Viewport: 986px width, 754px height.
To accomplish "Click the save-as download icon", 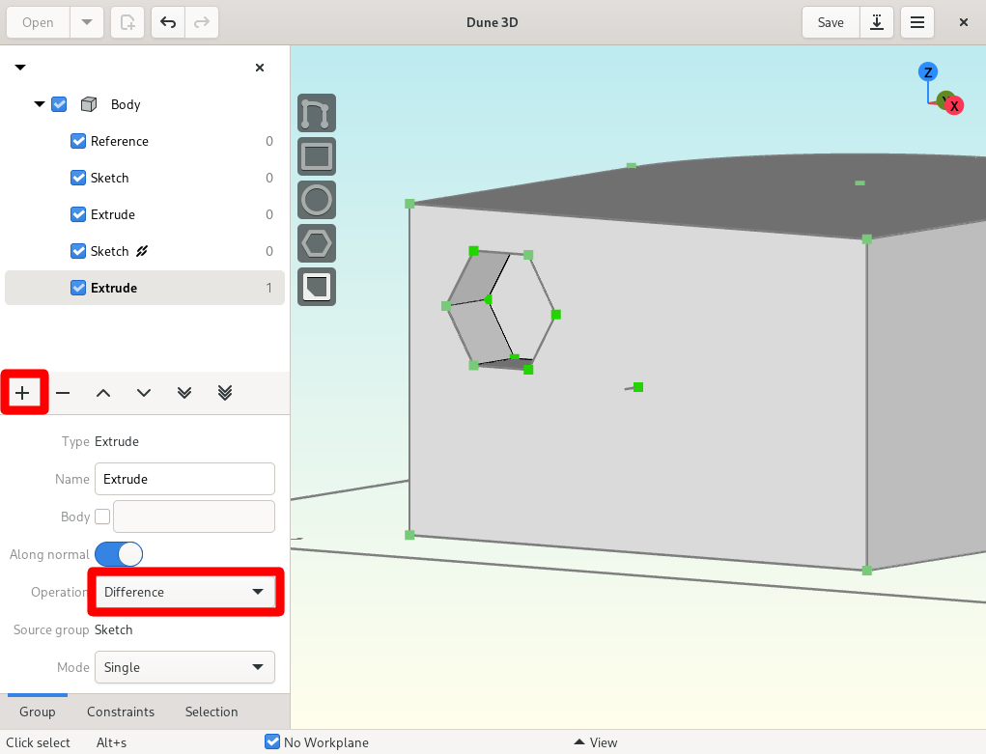I will pos(877,22).
